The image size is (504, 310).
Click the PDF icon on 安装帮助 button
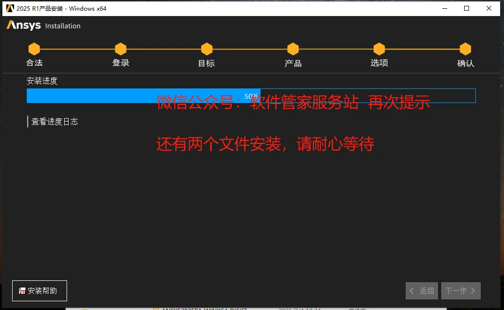(22, 291)
